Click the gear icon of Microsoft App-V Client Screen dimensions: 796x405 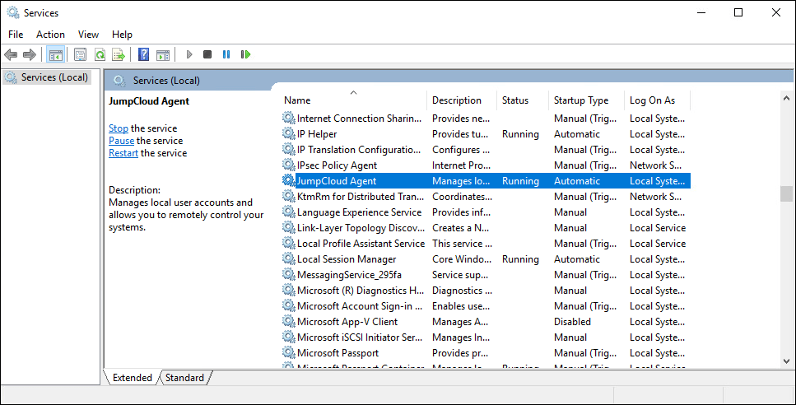(x=288, y=321)
